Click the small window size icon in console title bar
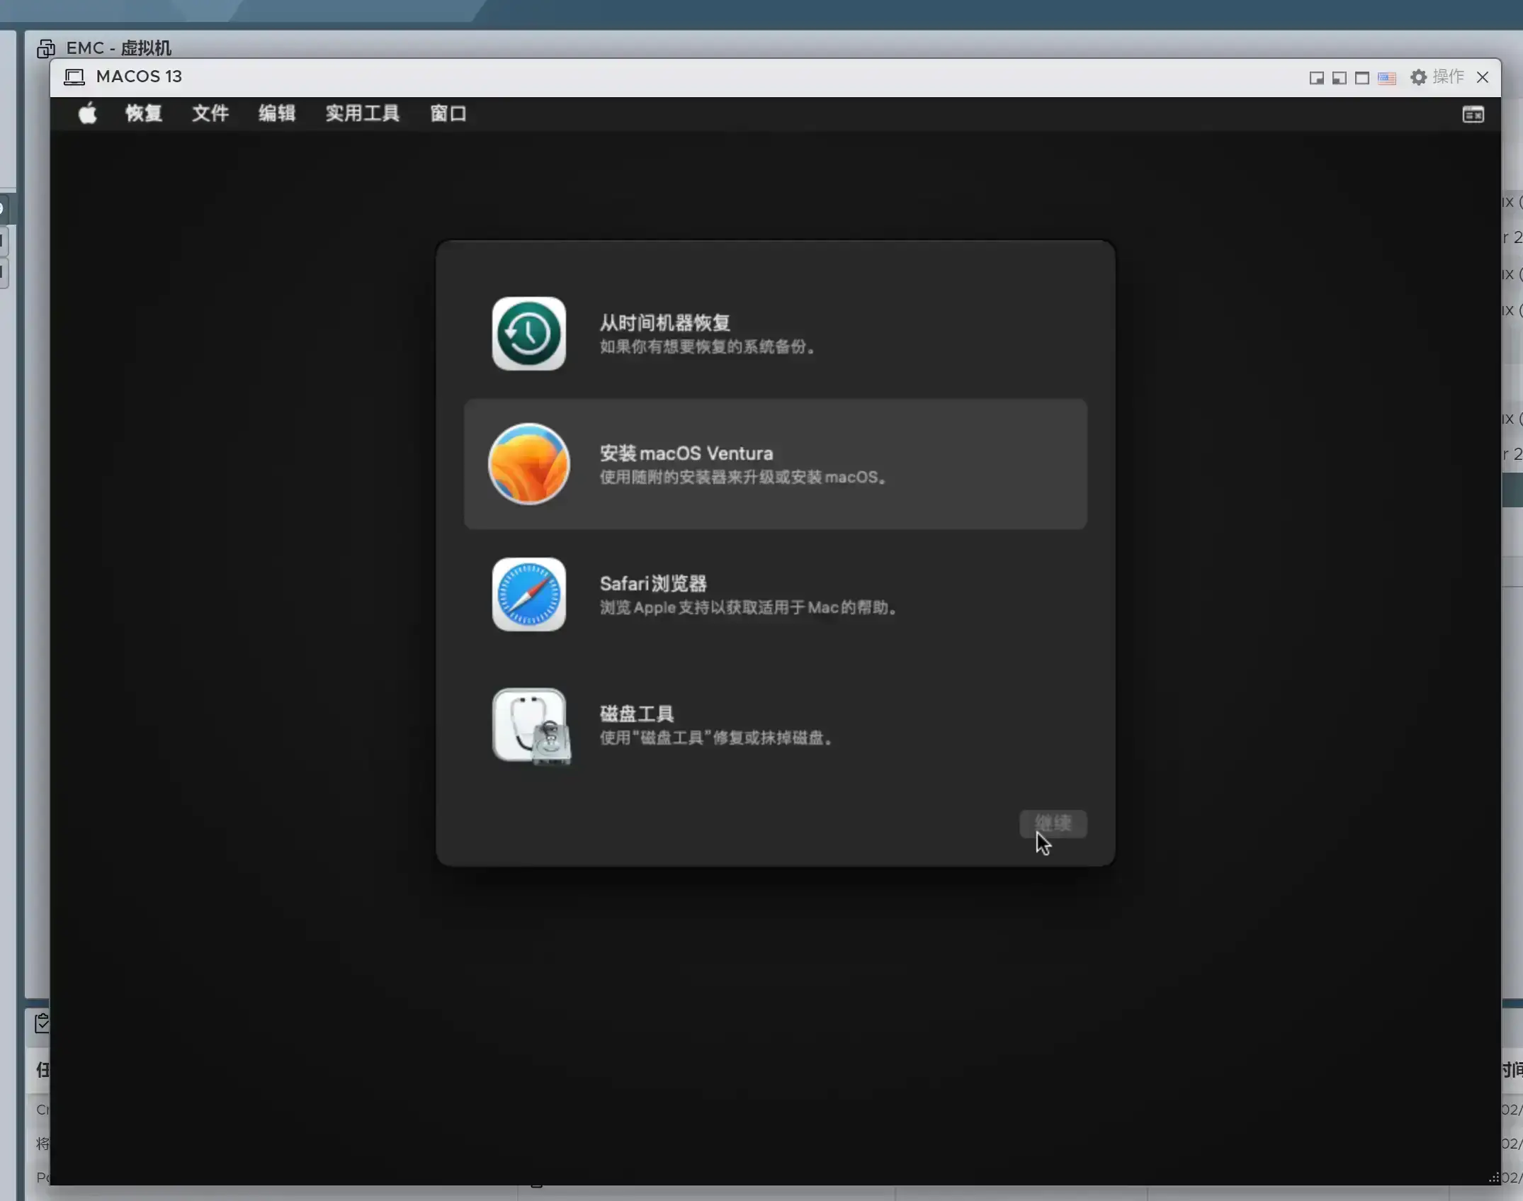This screenshot has height=1201, width=1523. coord(1316,78)
